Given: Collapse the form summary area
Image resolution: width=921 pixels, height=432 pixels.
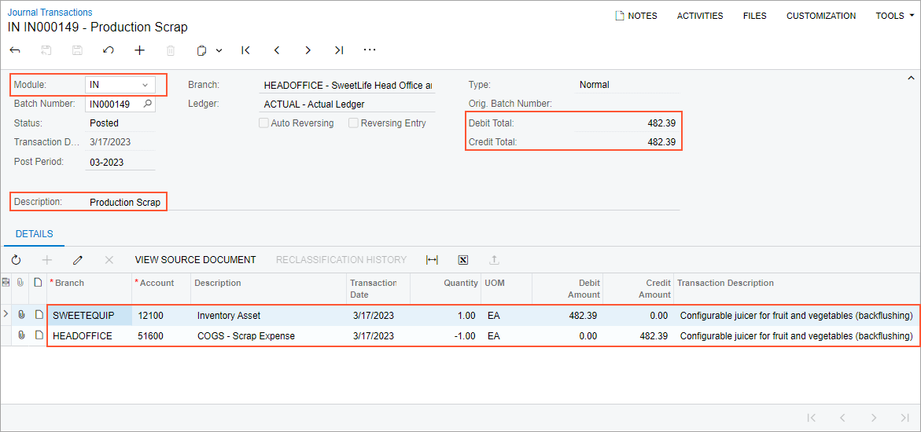Looking at the screenshot, I should (x=911, y=79).
